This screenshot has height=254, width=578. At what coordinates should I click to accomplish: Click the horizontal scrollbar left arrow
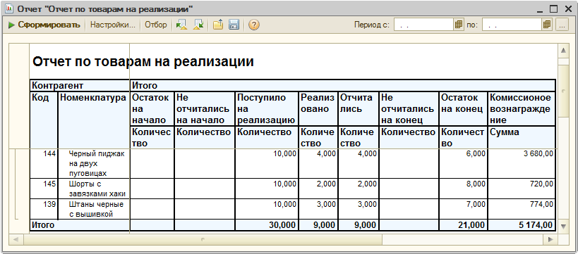coord(16,240)
